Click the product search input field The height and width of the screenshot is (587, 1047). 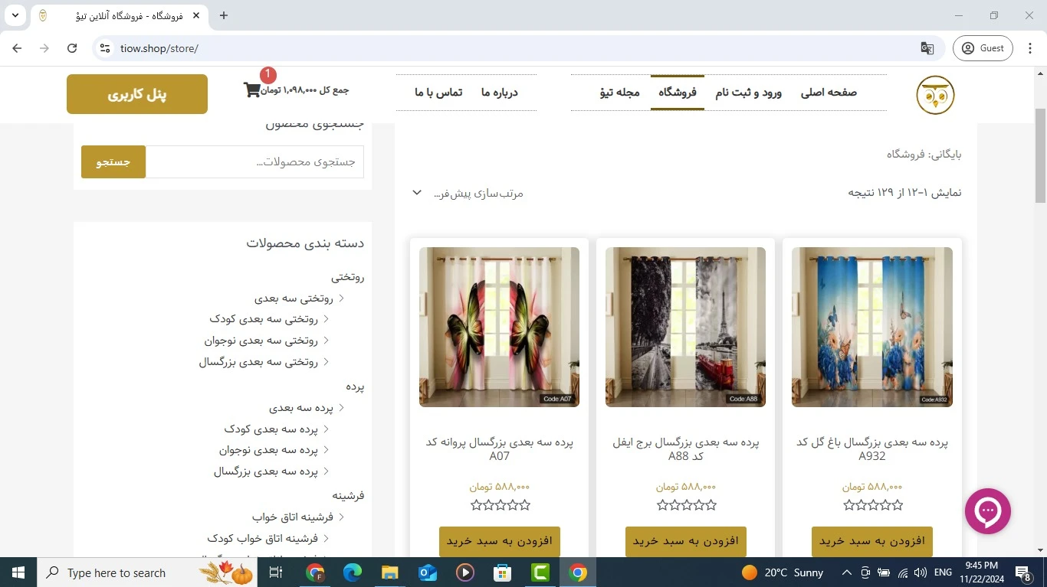coord(254,162)
